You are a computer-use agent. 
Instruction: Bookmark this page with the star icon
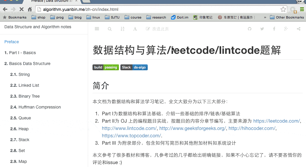pyautogui.click(x=283, y=9)
